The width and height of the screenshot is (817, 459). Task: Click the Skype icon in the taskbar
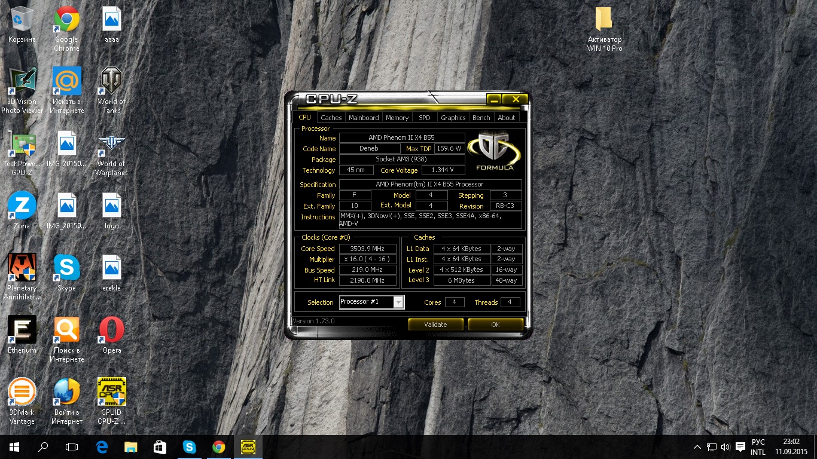[x=190, y=446]
